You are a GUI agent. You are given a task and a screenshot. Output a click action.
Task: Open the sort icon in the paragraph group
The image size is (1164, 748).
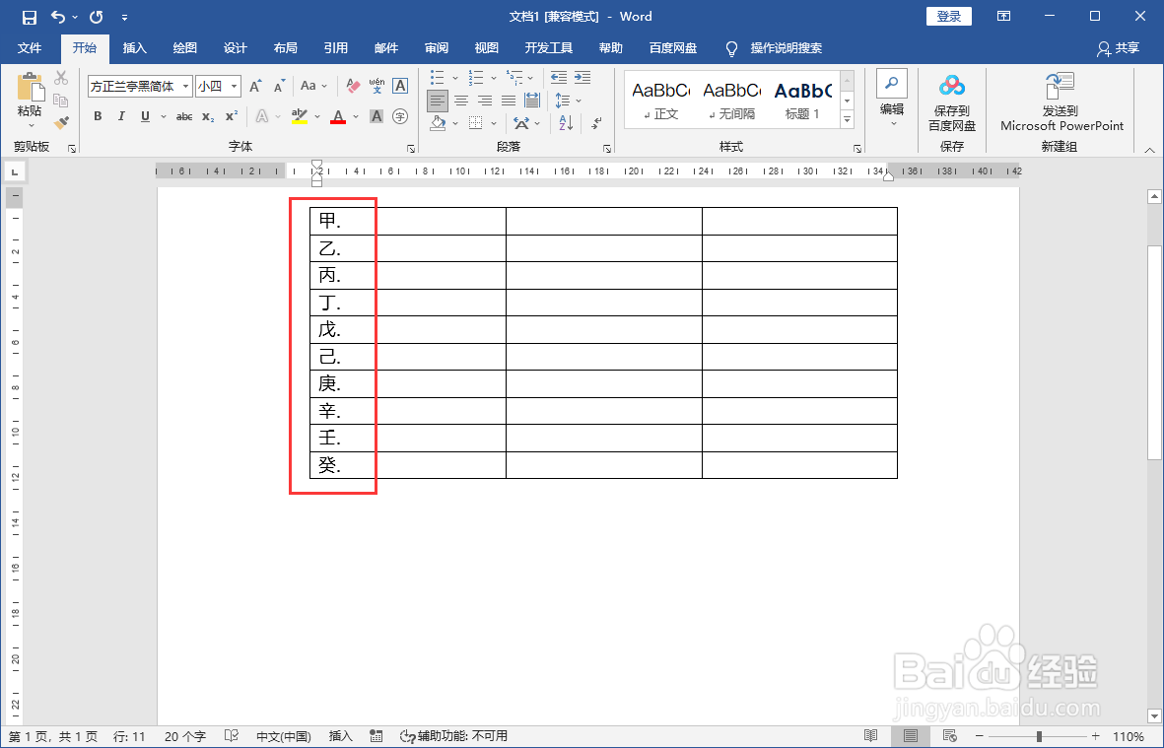[565, 123]
